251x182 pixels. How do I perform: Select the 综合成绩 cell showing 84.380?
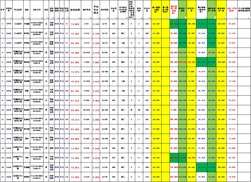pos(75,62)
